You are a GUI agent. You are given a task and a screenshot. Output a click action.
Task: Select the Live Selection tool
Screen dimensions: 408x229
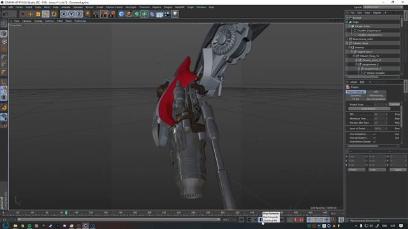pos(23,14)
